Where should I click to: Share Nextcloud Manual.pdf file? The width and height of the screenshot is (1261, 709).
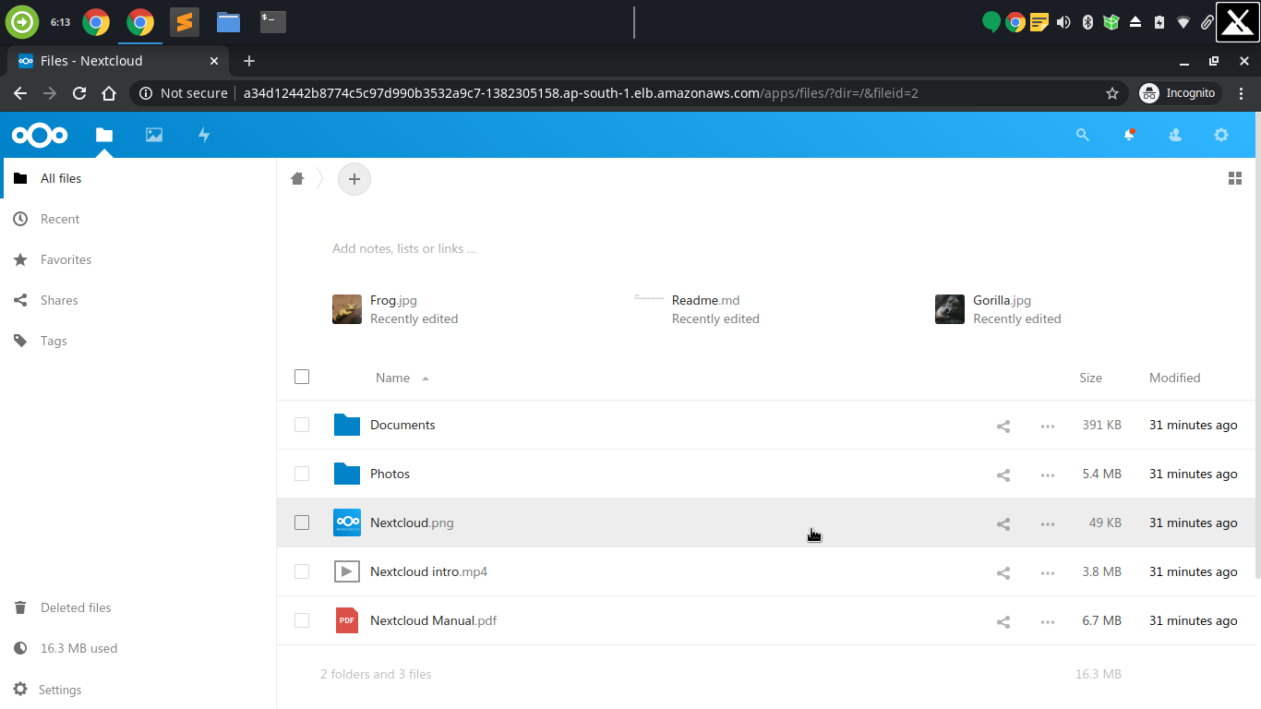pyautogui.click(x=1003, y=621)
